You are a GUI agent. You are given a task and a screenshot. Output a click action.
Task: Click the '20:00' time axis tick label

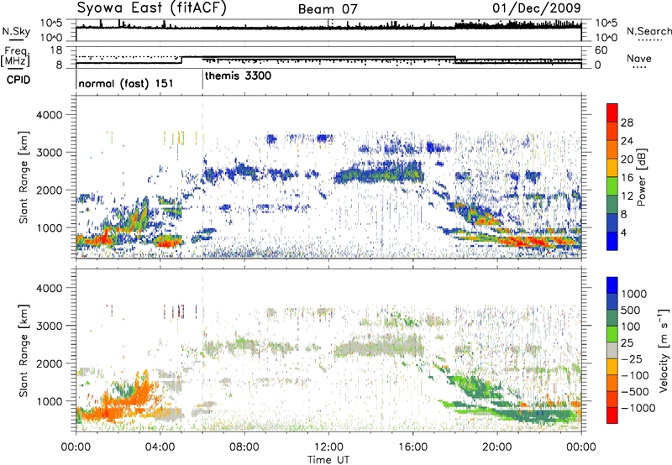(x=497, y=447)
